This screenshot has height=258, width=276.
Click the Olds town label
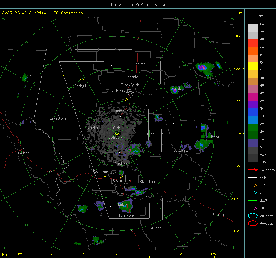[x=117, y=128]
